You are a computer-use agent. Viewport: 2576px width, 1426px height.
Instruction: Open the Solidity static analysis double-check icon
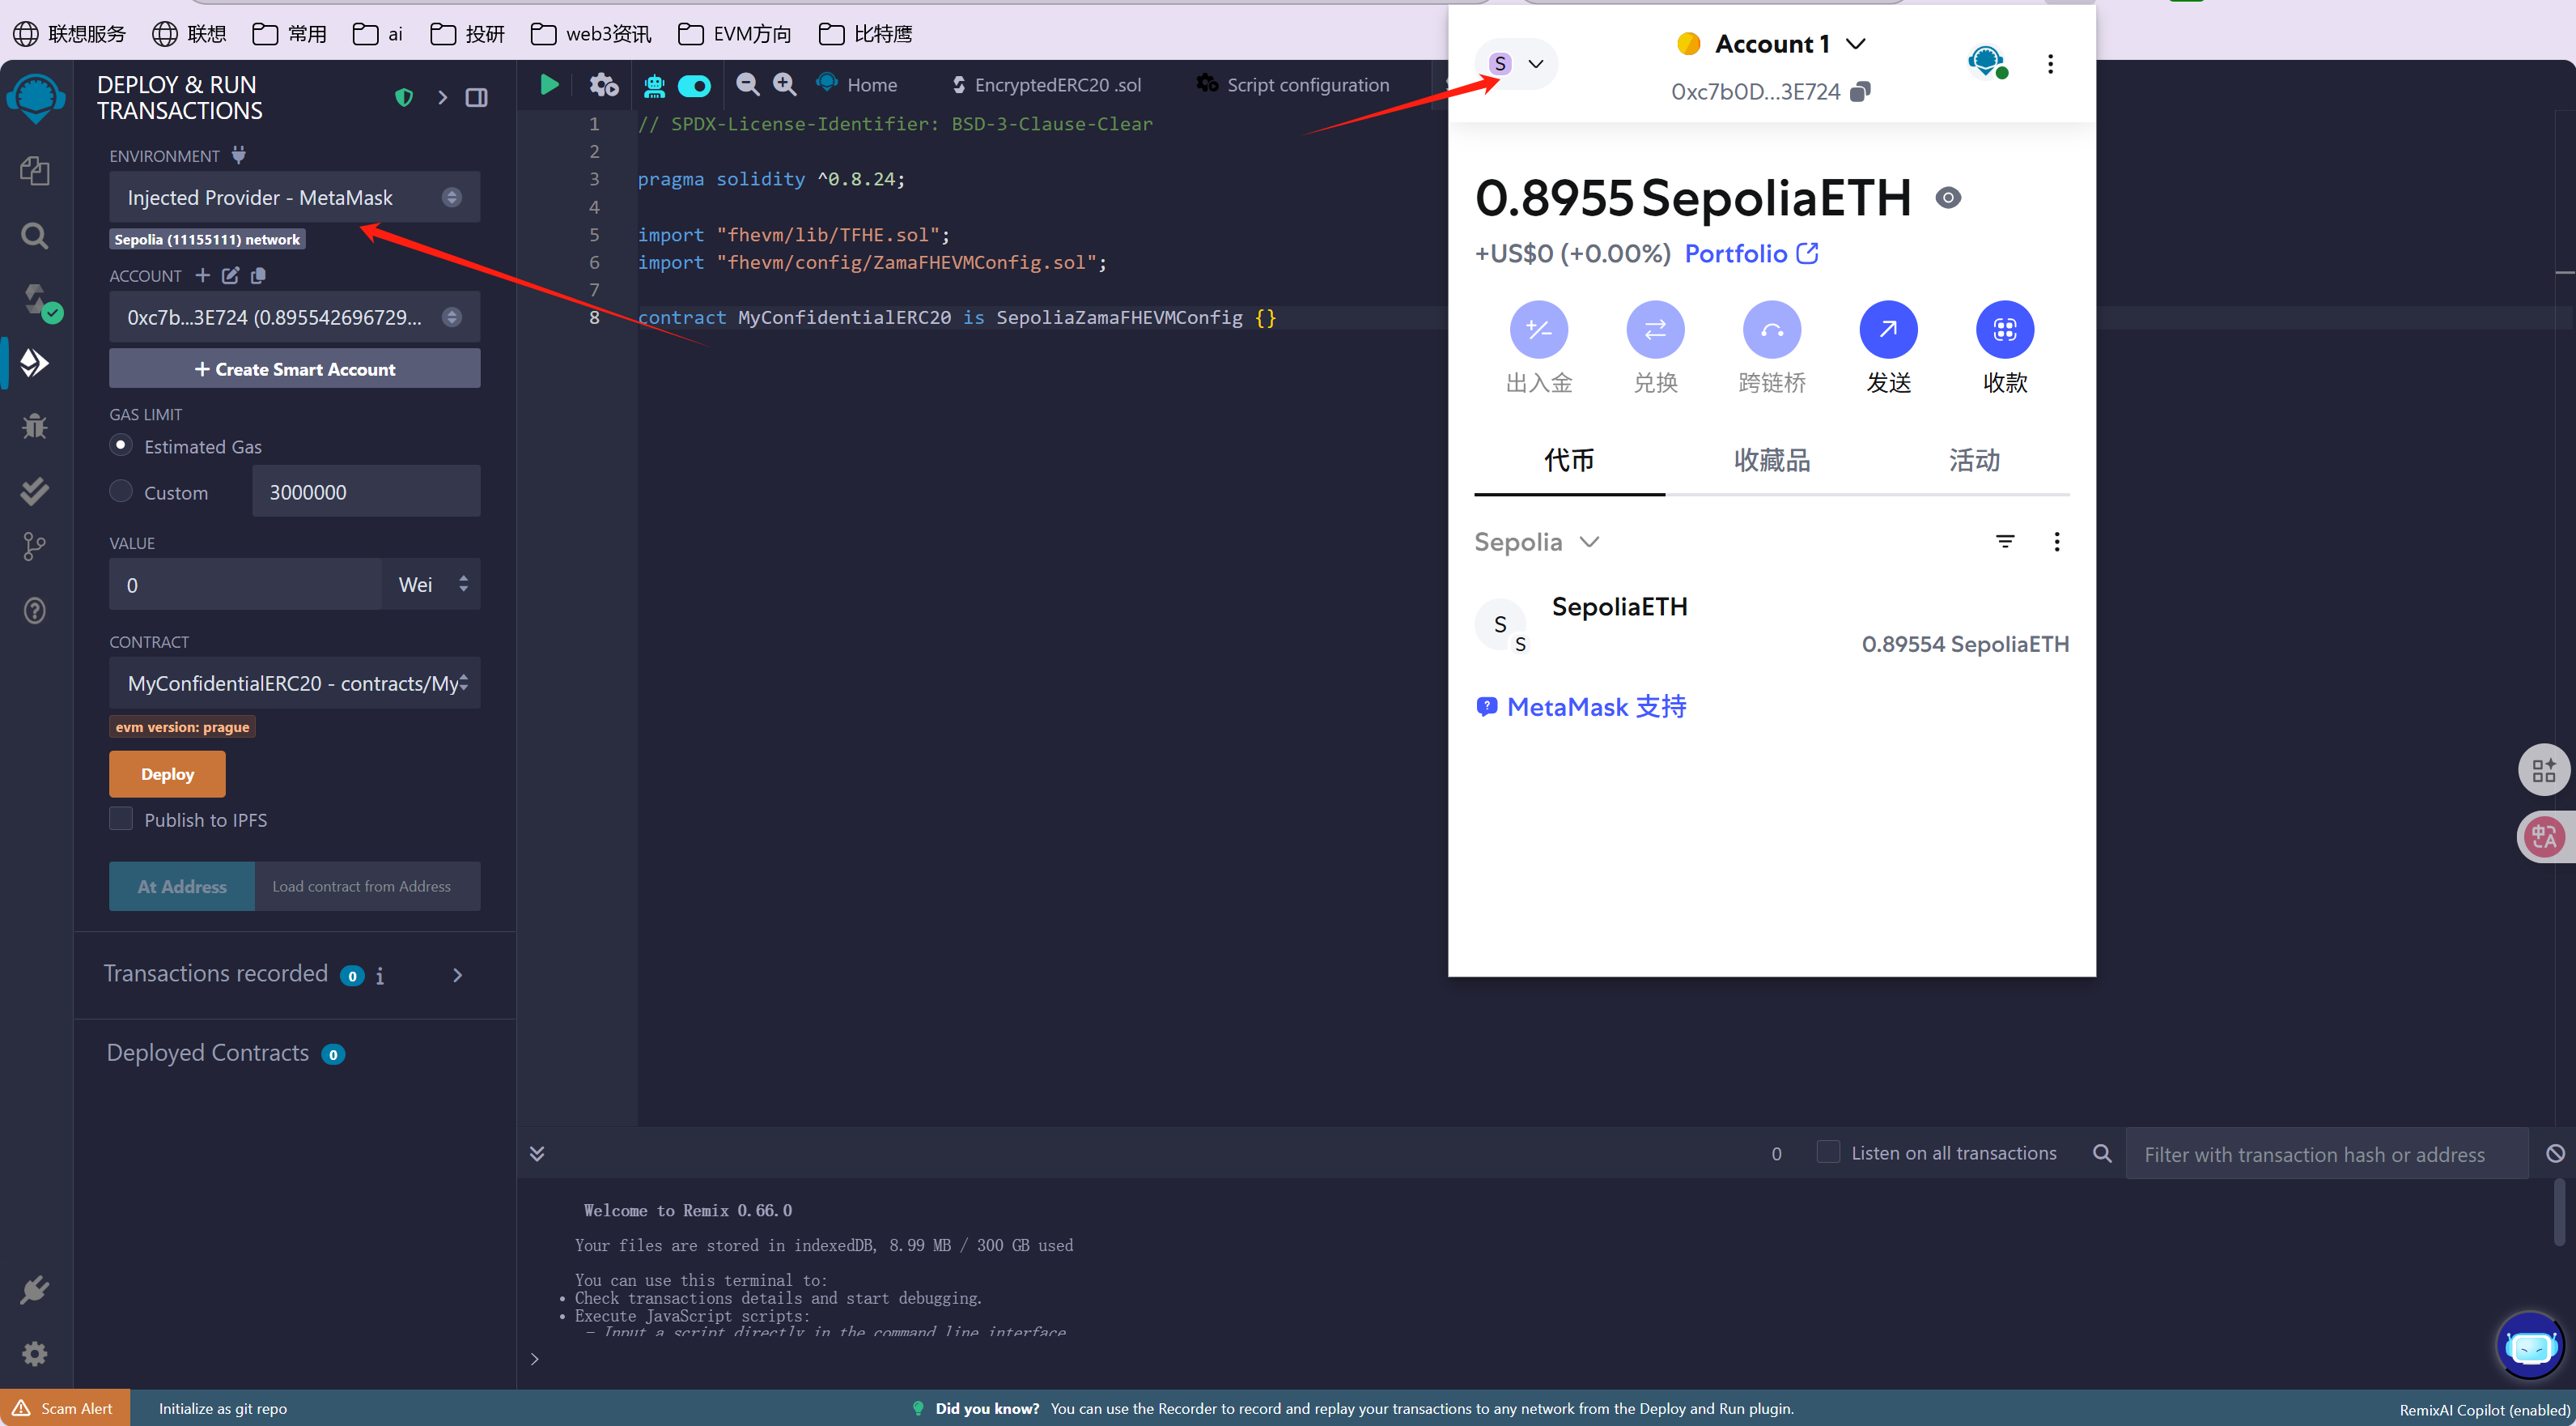[35, 491]
